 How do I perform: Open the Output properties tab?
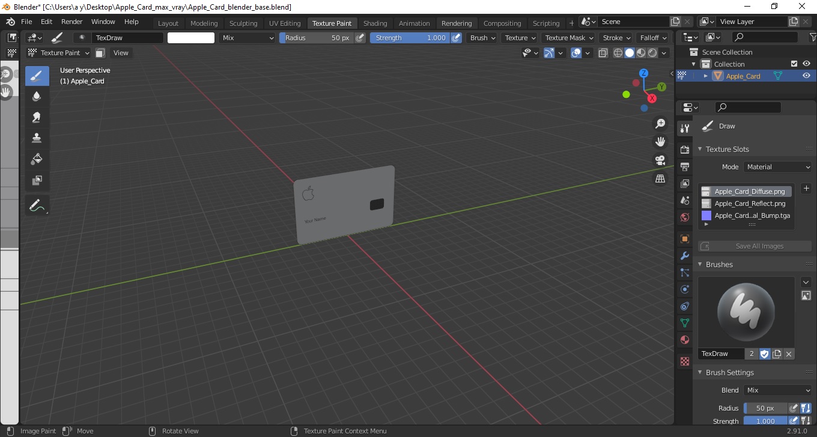click(684, 166)
